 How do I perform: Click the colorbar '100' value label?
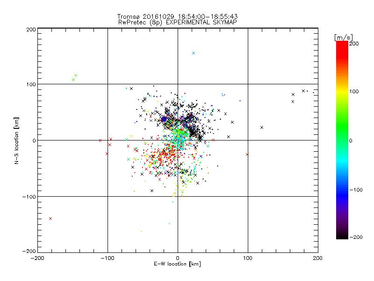click(x=354, y=91)
